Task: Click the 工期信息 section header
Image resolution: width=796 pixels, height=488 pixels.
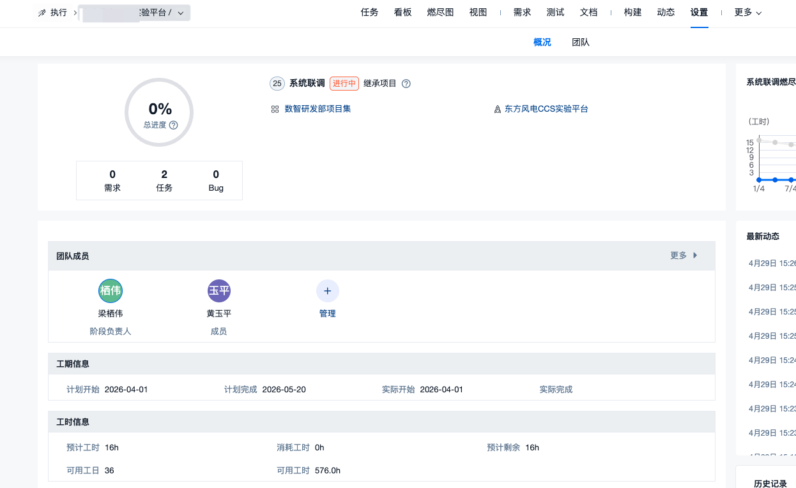Action: (381, 364)
